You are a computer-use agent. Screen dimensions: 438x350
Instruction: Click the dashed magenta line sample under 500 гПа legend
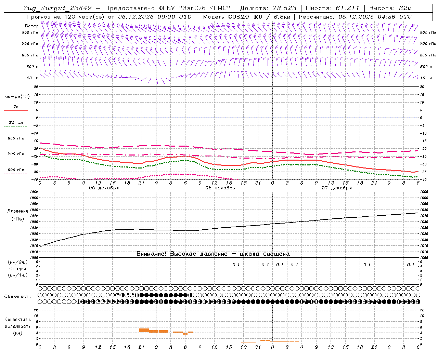tap(15, 174)
